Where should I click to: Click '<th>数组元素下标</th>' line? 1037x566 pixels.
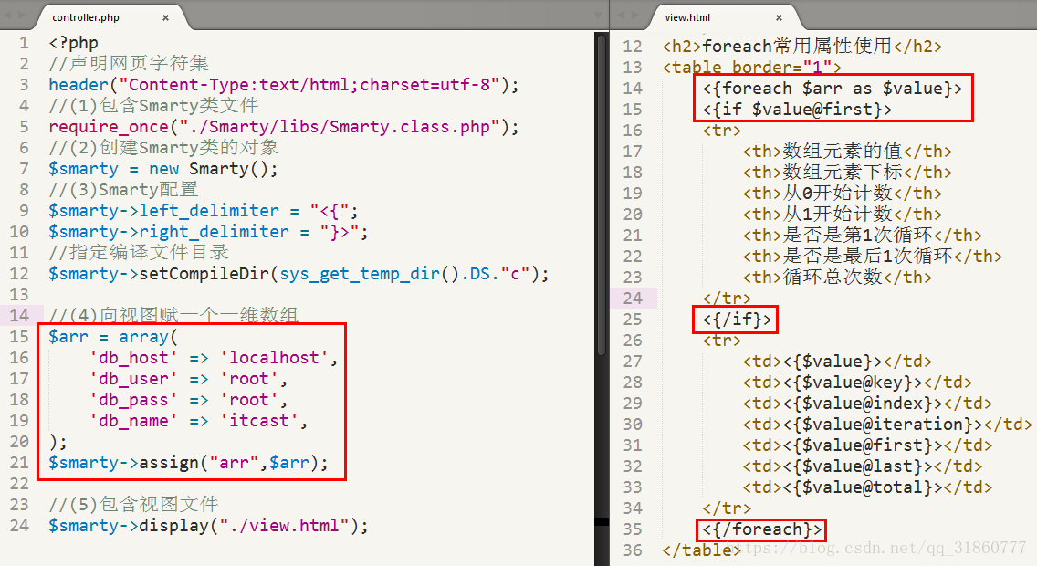(x=847, y=173)
